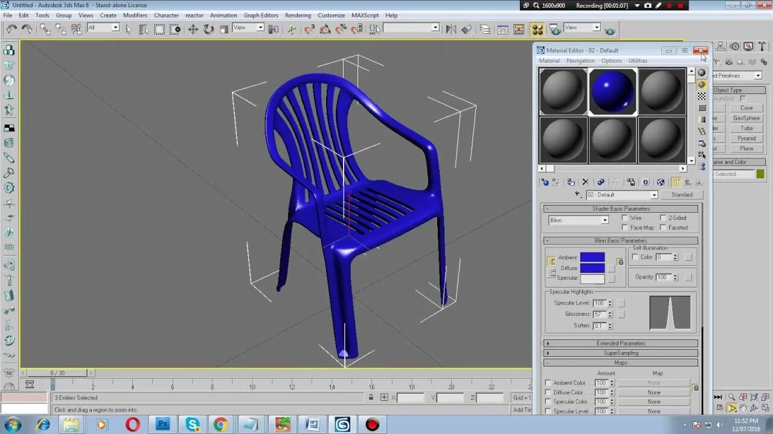Click the Mirror tool icon
Image resolution: width=773 pixels, height=434 pixels.
[451, 28]
